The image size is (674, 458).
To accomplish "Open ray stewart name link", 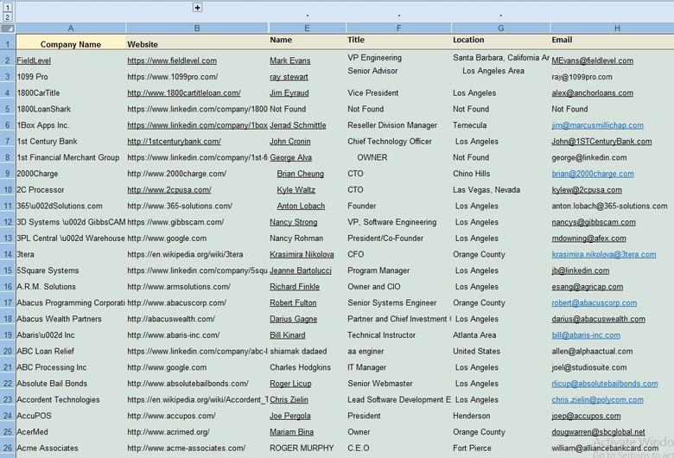I will pyautogui.click(x=289, y=77).
